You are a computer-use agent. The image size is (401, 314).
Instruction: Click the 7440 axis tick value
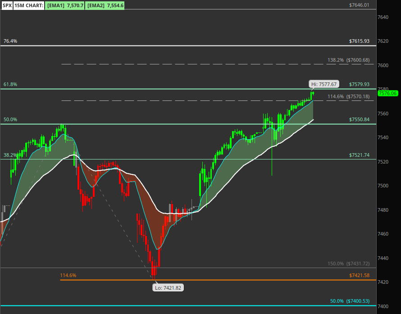coord(383,258)
